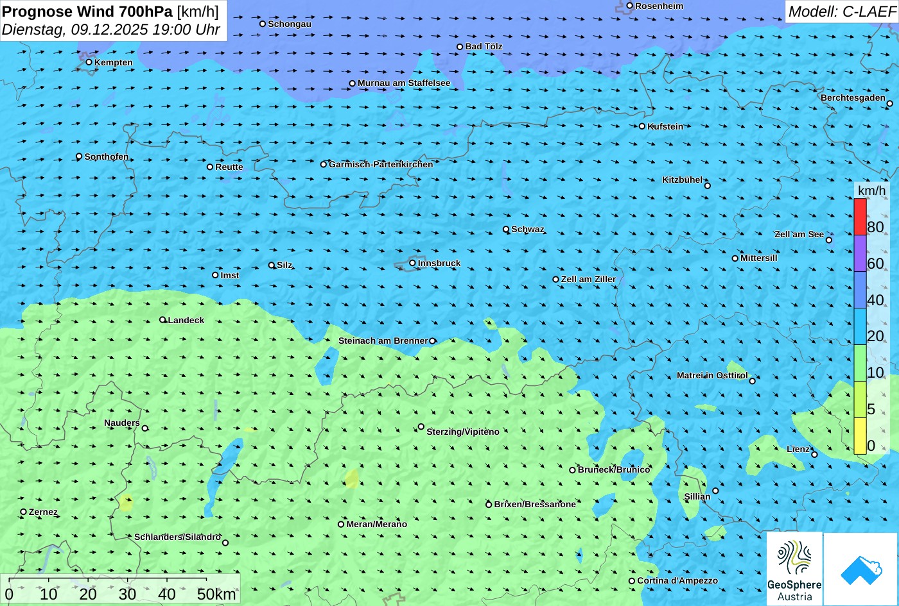Click the 'Zernez' town label

[43, 512]
